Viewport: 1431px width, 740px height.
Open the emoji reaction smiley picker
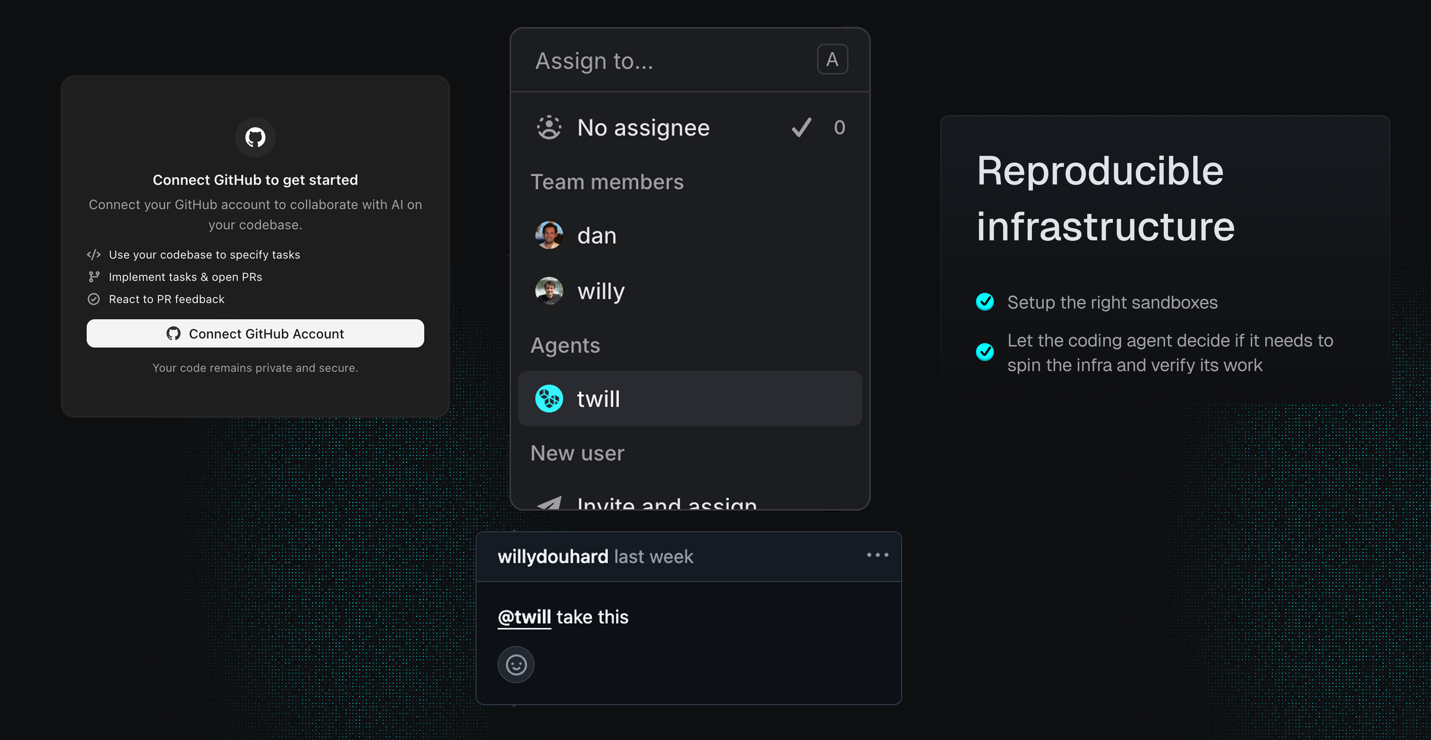pos(515,665)
